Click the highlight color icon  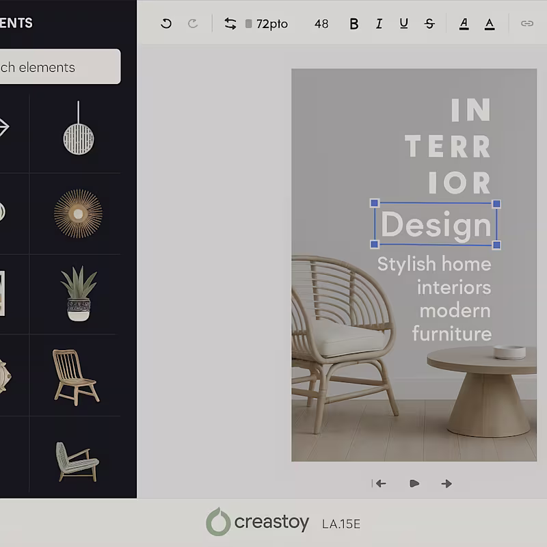coord(490,23)
